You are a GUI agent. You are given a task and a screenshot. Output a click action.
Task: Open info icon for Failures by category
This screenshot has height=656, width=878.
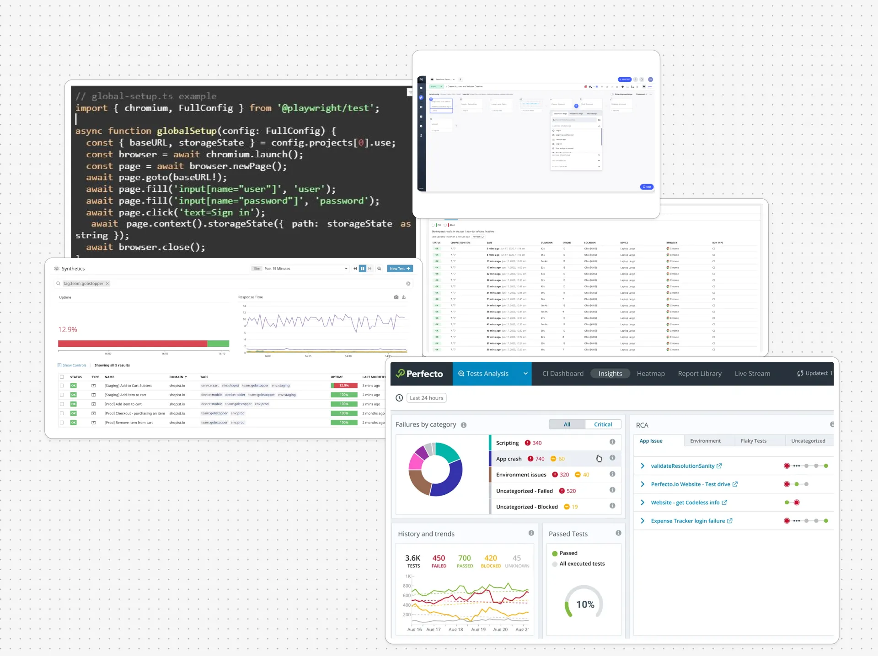[464, 425]
